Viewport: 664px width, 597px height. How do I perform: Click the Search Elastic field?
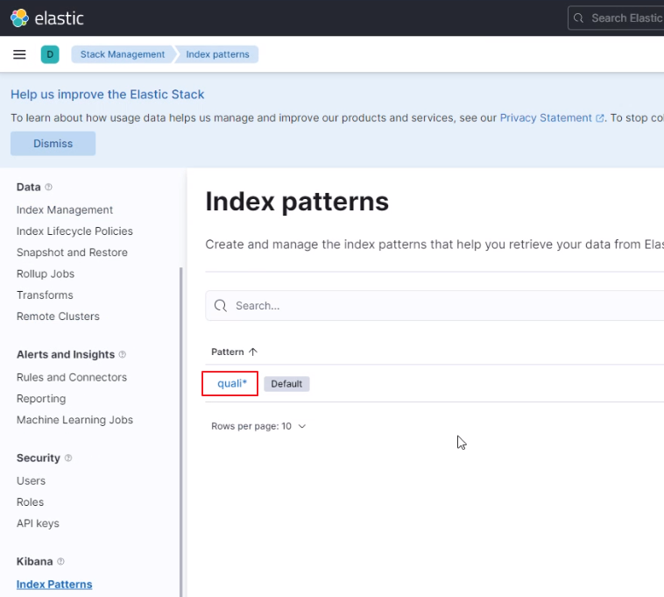(616, 18)
